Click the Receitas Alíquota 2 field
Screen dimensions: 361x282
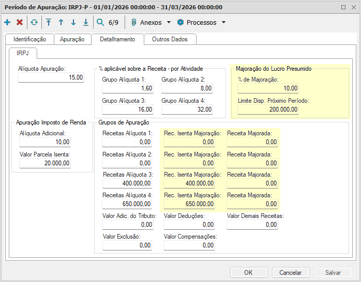coord(127,163)
